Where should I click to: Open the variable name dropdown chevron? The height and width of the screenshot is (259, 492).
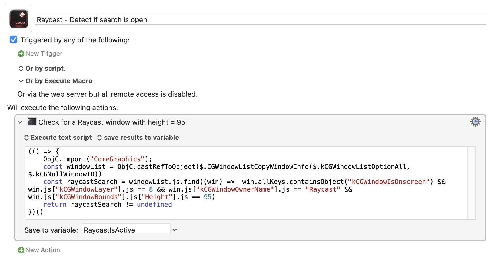pos(175,230)
